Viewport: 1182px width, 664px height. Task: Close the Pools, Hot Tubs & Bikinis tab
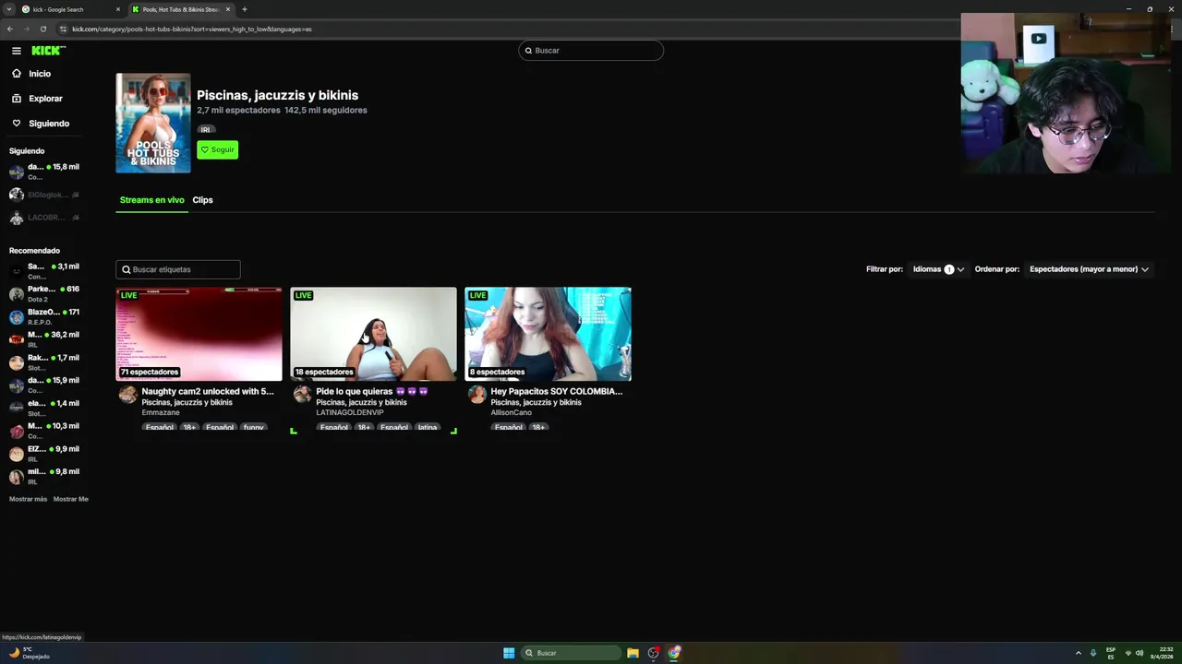click(x=227, y=9)
